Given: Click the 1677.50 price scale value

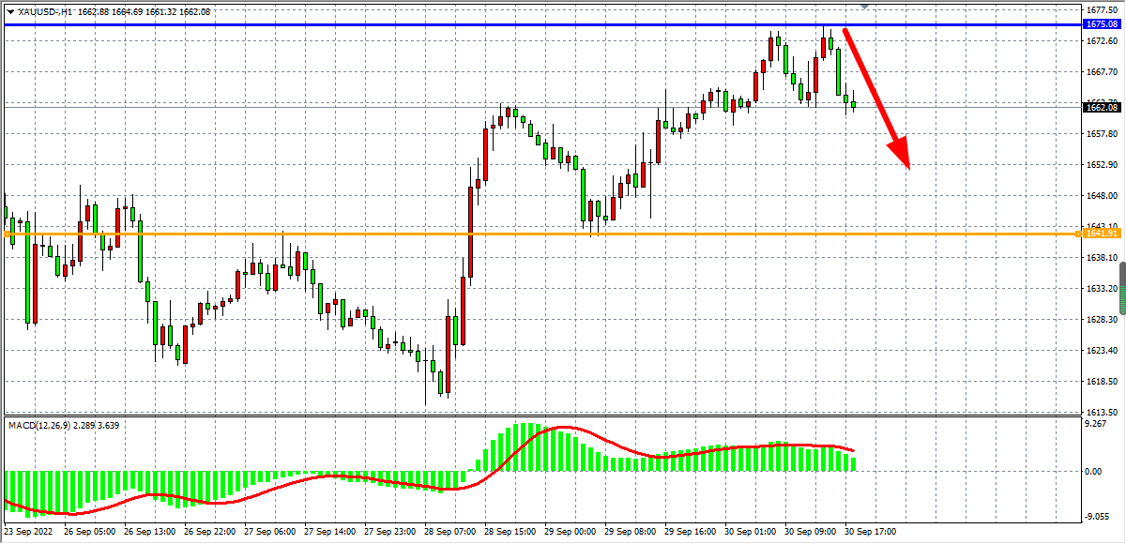Looking at the screenshot, I should [1099, 9].
